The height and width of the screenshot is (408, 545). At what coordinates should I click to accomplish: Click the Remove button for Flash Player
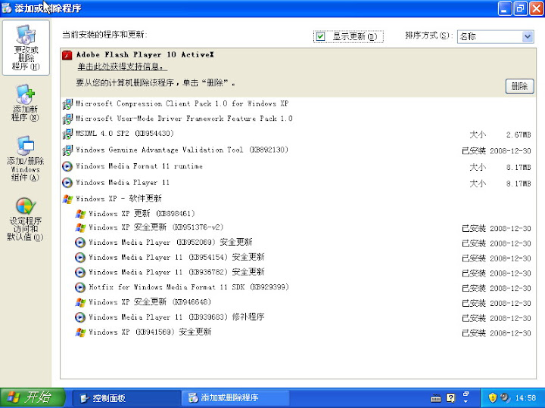(x=519, y=86)
